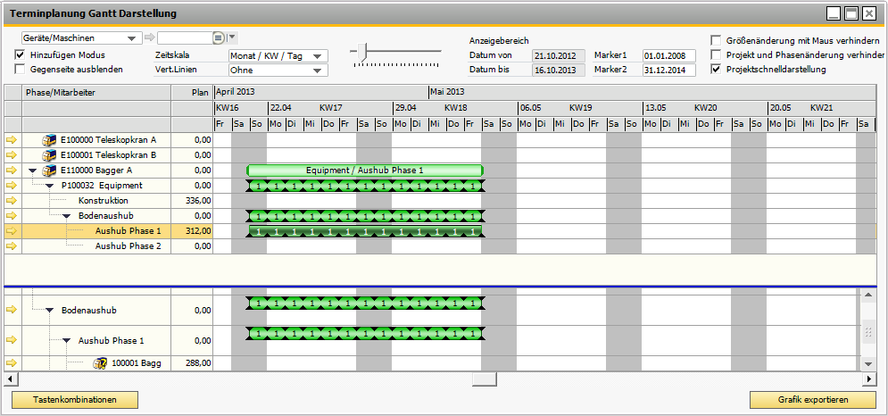Screen dimensions: 888x416
Task: Click the Marker2 date field
Action: [x=668, y=70]
